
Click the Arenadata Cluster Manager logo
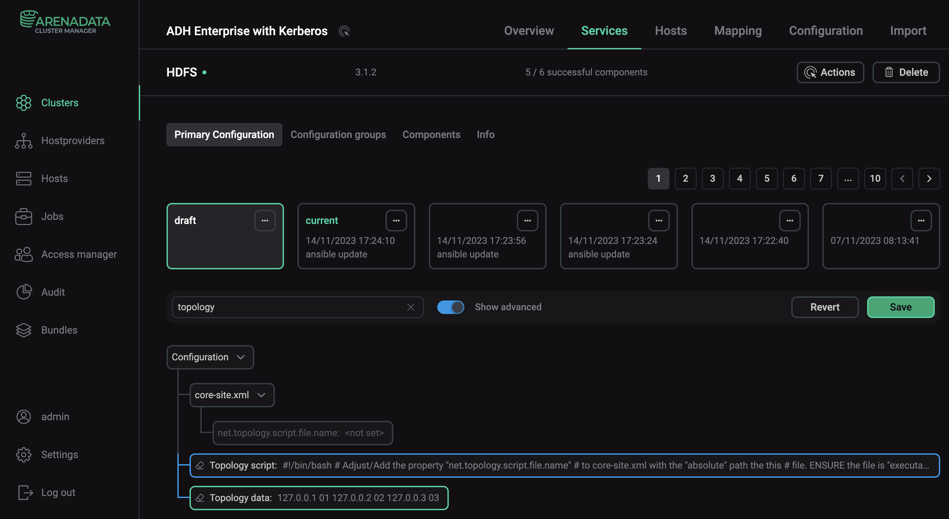tap(65, 22)
